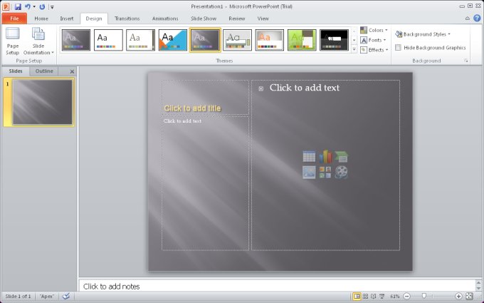Expand the full Themes gallery
This screenshot has height=303, width=484.
354,49
